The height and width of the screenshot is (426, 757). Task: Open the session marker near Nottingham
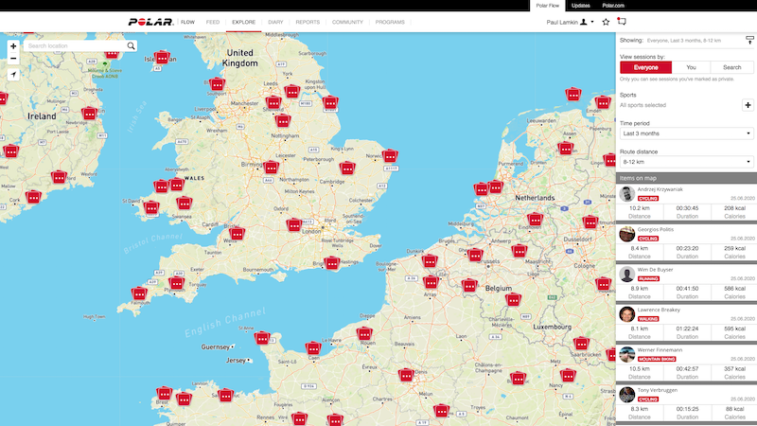point(283,121)
